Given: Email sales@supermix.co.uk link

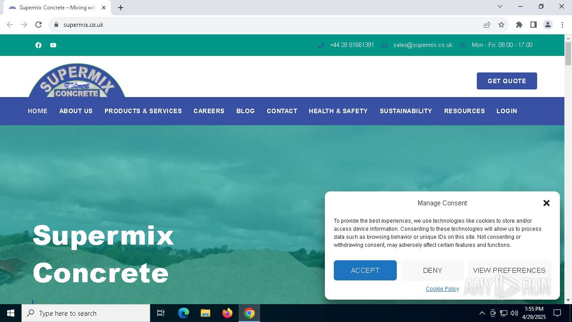Looking at the screenshot, I should pos(423,45).
